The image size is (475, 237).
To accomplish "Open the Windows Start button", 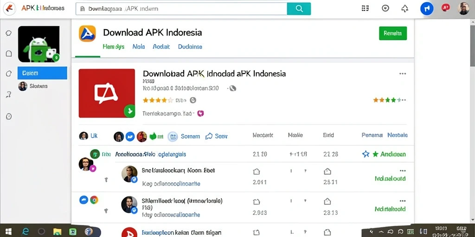I will tap(8, 231).
